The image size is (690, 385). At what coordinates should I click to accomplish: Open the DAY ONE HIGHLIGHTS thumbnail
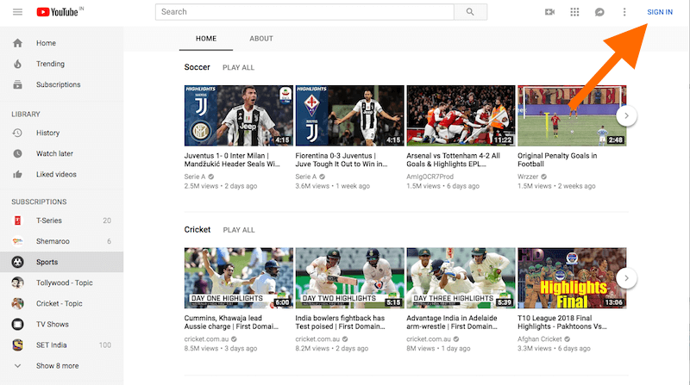239,277
